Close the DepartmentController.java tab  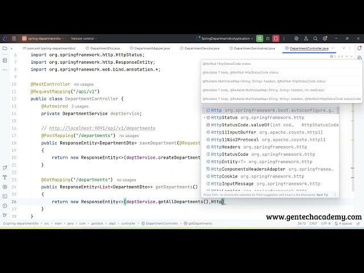tap(332, 48)
